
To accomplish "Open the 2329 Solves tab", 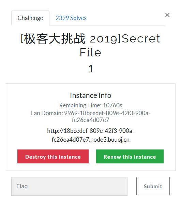I will (x=71, y=18).
